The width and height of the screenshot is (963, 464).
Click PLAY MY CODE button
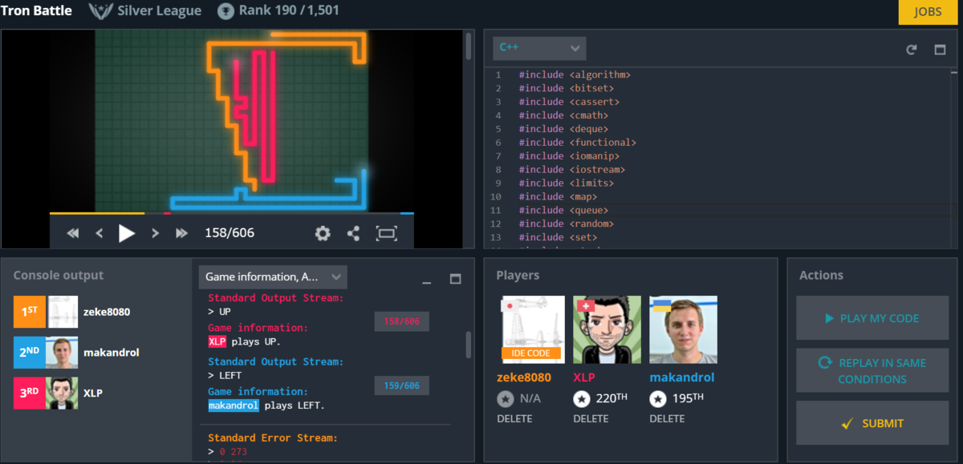click(872, 318)
